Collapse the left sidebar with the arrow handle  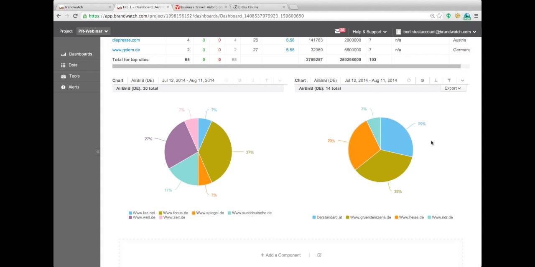pyautogui.click(x=98, y=152)
